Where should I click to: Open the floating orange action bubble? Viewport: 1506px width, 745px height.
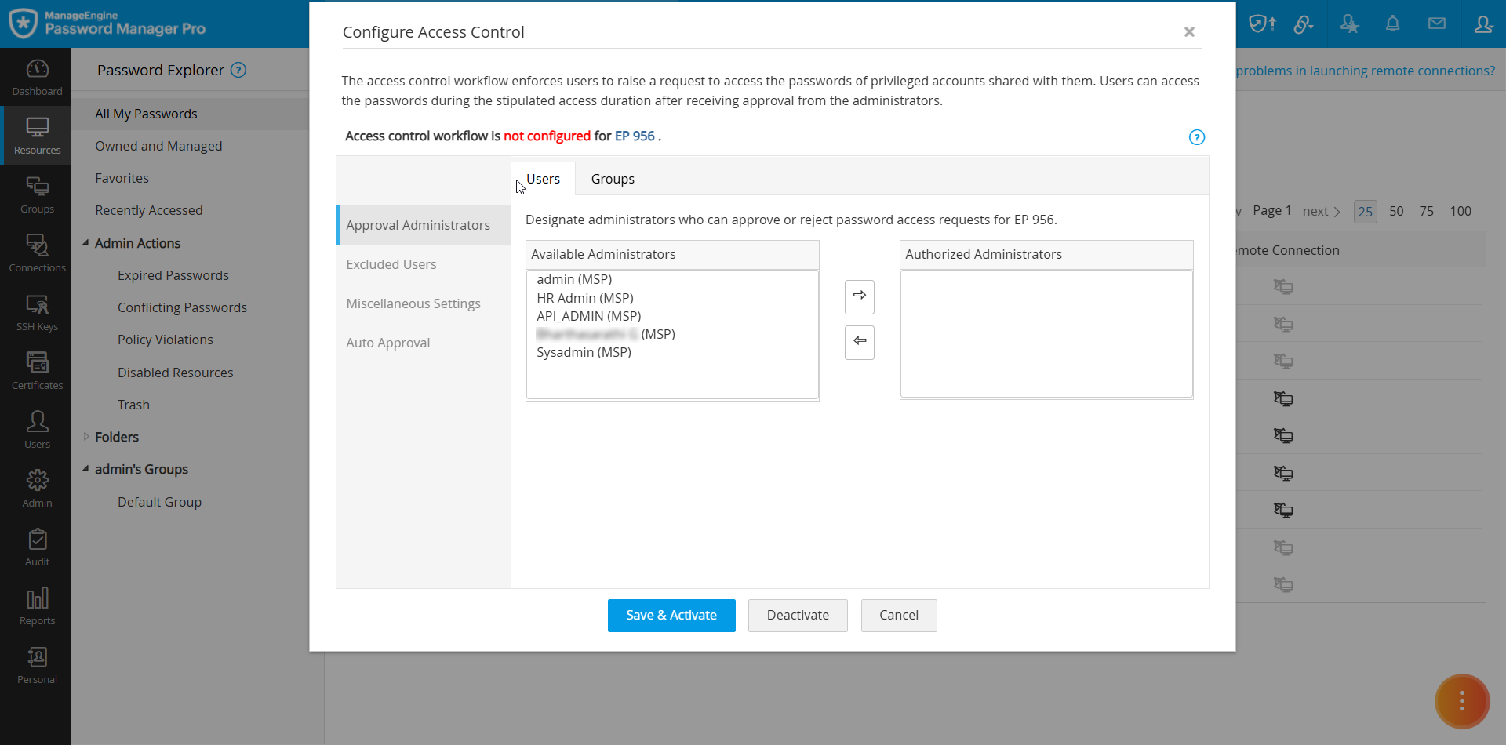click(x=1461, y=701)
